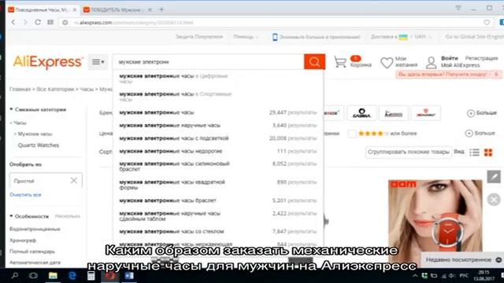The height and width of the screenshot is (283, 504).
Task: Switch to grid gallery view icon
Action: coord(488,153)
